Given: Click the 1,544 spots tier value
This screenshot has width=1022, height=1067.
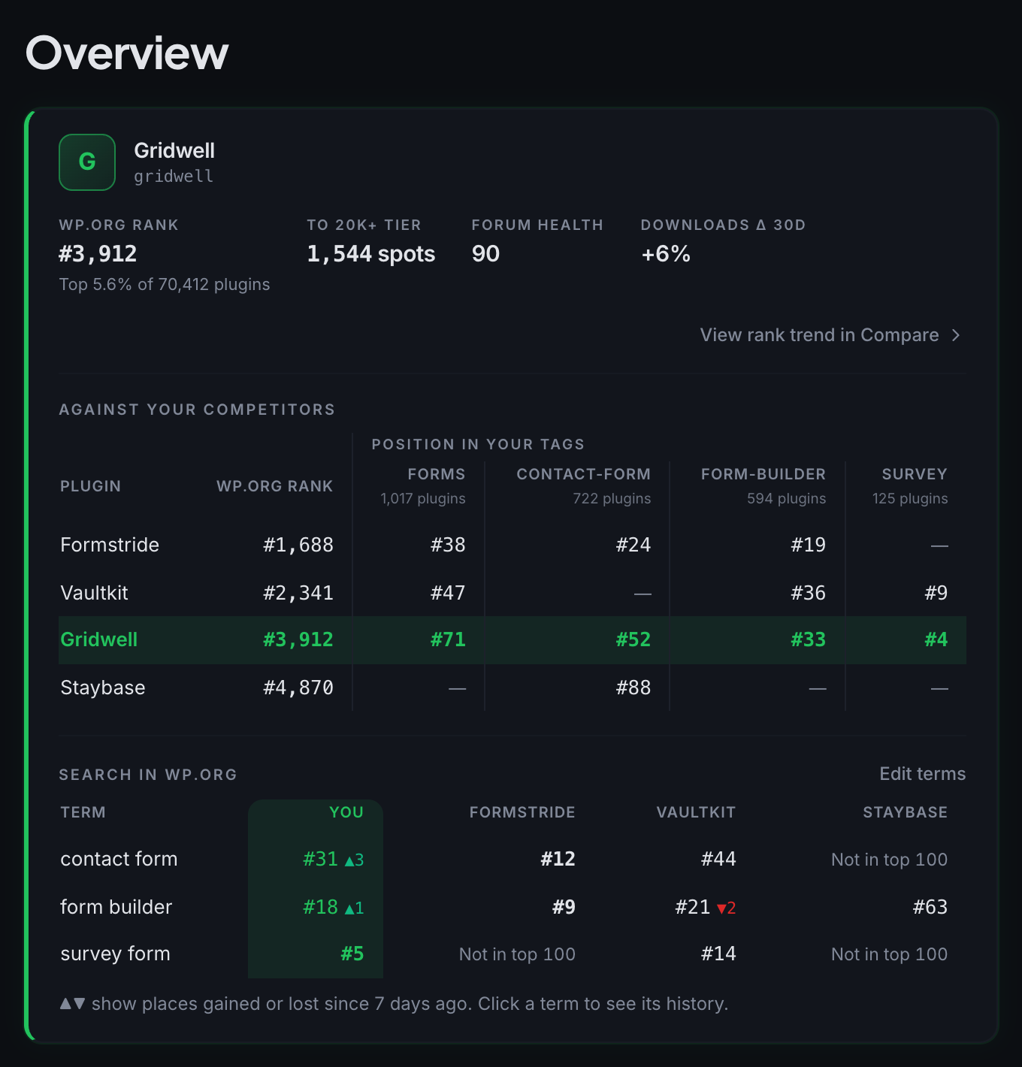Looking at the screenshot, I should [x=370, y=254].
